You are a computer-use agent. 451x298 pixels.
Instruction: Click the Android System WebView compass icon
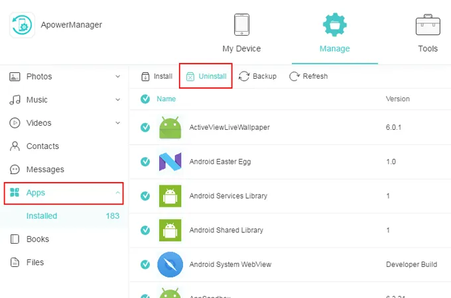[x=170, y=264]
